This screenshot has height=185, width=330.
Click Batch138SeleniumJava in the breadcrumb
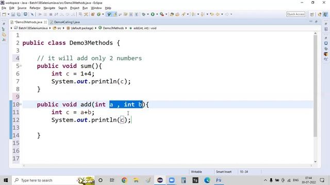click(x=33, y=28)
